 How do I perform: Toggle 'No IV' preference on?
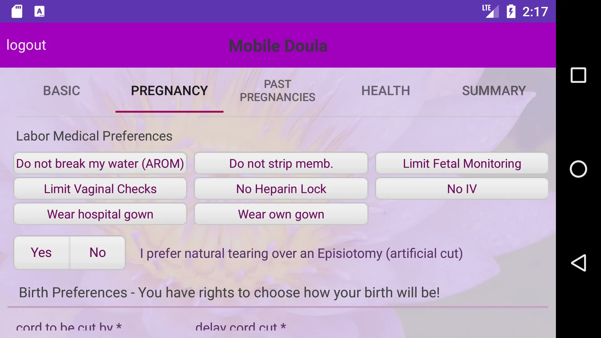tap(462, 189)
